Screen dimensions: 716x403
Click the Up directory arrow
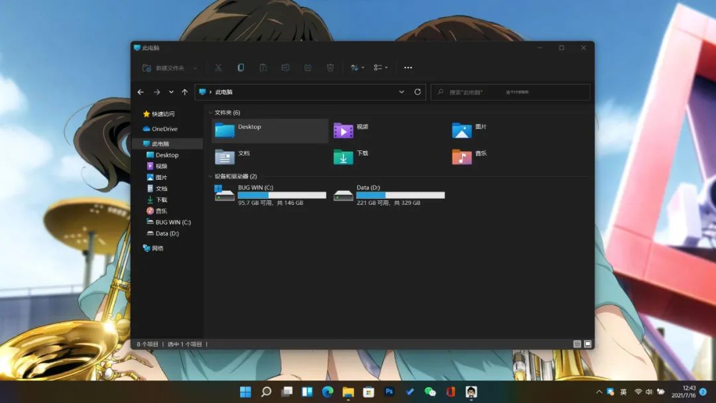click(x=184, y=92)
